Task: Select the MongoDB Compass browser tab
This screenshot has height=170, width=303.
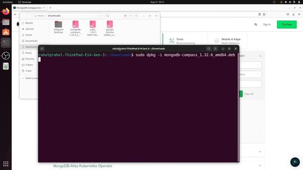Action: (29, 8)
